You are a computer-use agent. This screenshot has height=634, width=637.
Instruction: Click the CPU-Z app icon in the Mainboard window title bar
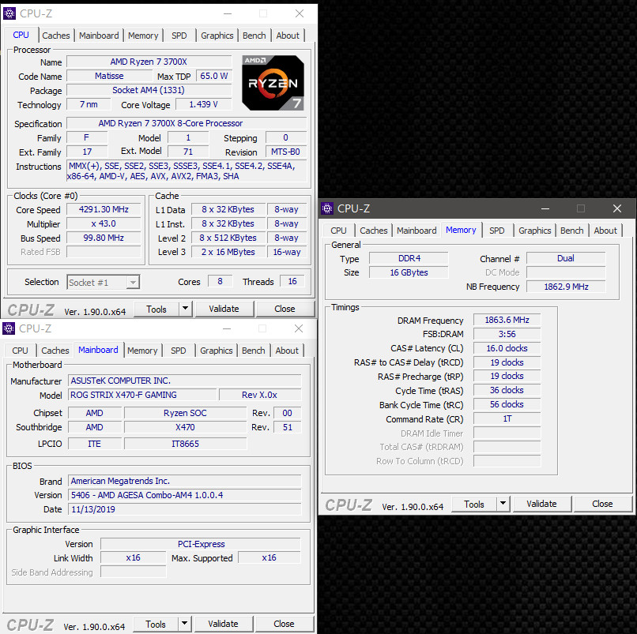(x=9, y=328)
